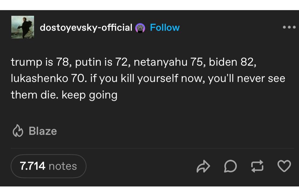Click the paw badge beside the username
This screenshot has height=189, width=299.
(x=140, y=28)
